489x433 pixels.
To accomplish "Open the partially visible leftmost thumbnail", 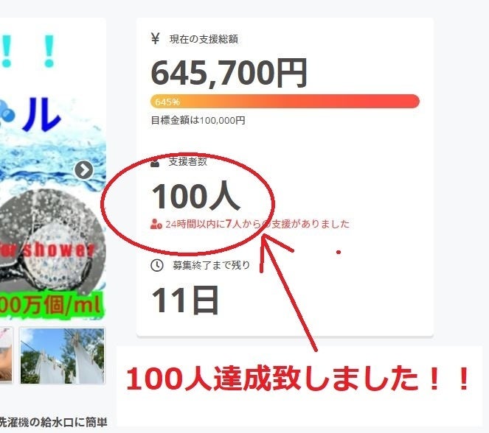I will click(6, 355).
